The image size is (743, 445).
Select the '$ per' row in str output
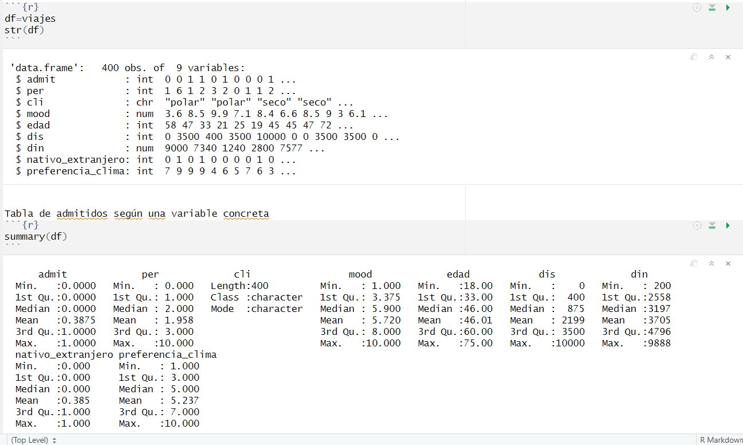click(x=156, y=91)
